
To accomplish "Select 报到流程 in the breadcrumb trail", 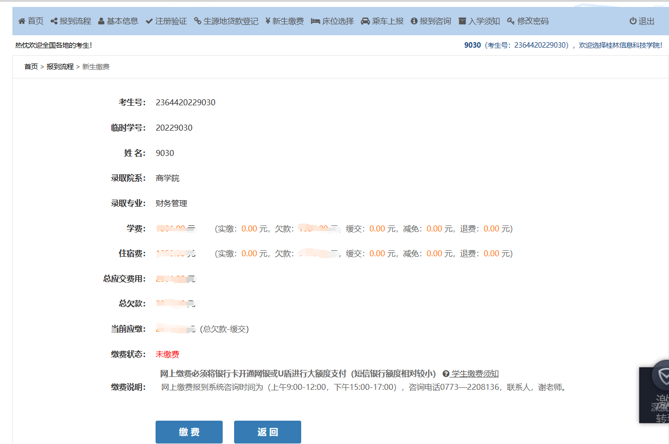I will coord(60,67).
